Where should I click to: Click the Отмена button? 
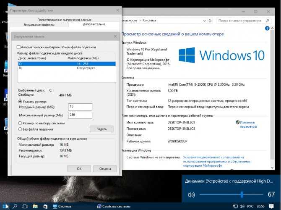105,169
